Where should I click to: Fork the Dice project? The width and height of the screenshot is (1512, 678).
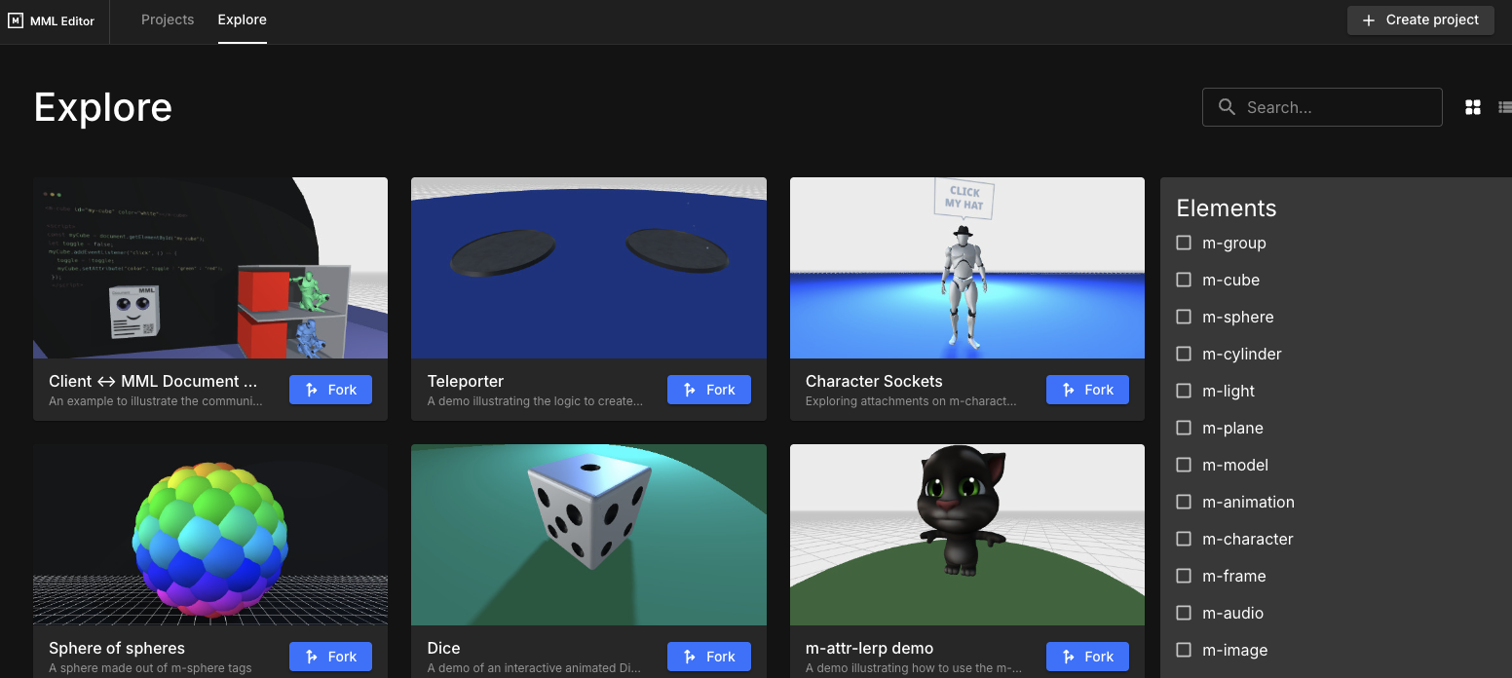point(708,657)
